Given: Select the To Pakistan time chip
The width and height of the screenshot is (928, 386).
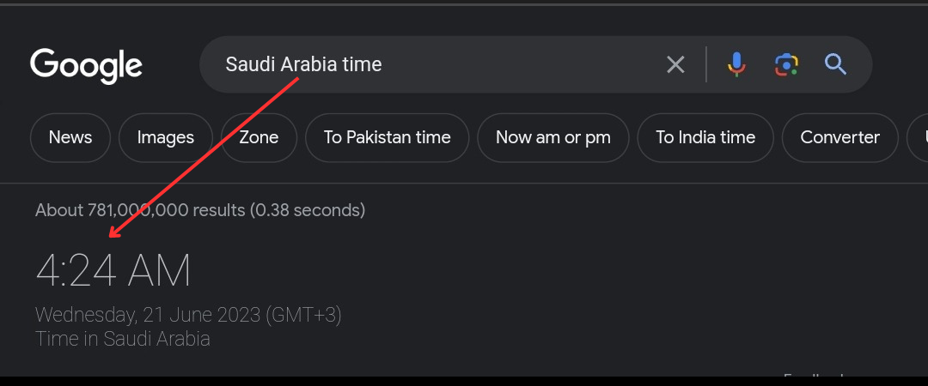Looking at the screenshot, I should coord(387,137).
